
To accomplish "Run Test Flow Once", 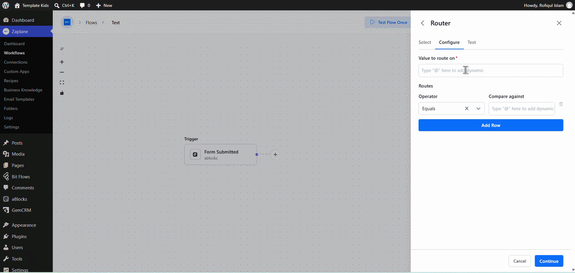I will click(x=389, y=22).
